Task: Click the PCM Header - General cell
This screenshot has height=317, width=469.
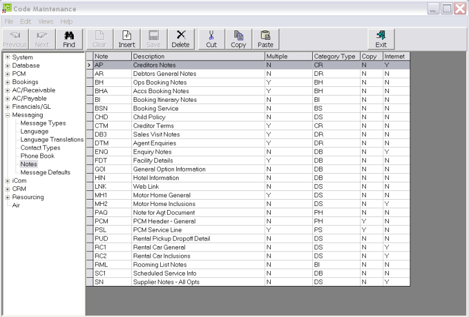Action: click(x=198, y=221)
